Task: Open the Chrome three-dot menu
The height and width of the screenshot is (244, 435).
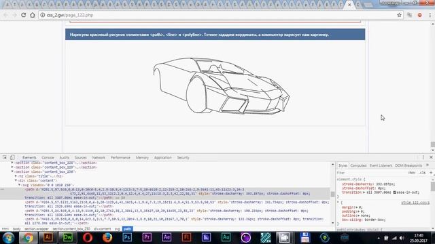Action: pos(430,15)
